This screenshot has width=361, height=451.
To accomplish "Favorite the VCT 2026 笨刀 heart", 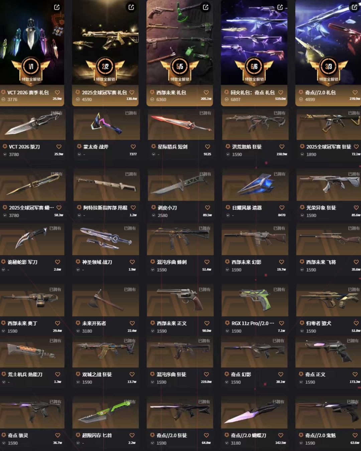I will (x=59, y=147).
